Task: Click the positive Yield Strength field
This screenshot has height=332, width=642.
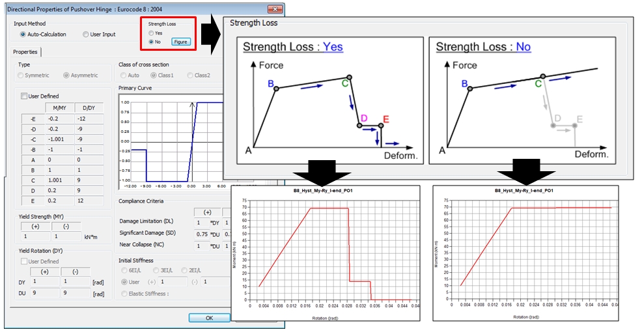Action: tap(36, 236)
